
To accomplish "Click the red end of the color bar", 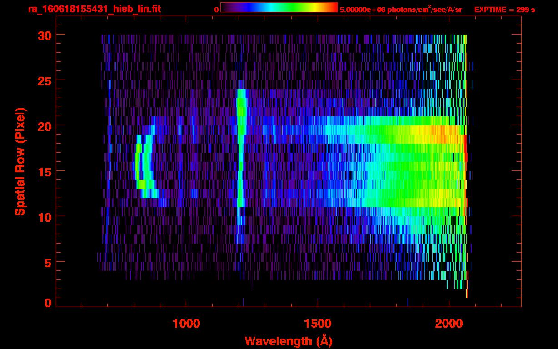I will [x=332, y=7].
